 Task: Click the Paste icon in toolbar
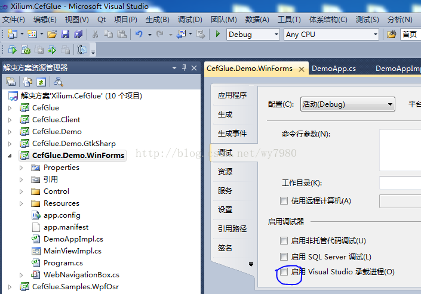pos(122,34)
